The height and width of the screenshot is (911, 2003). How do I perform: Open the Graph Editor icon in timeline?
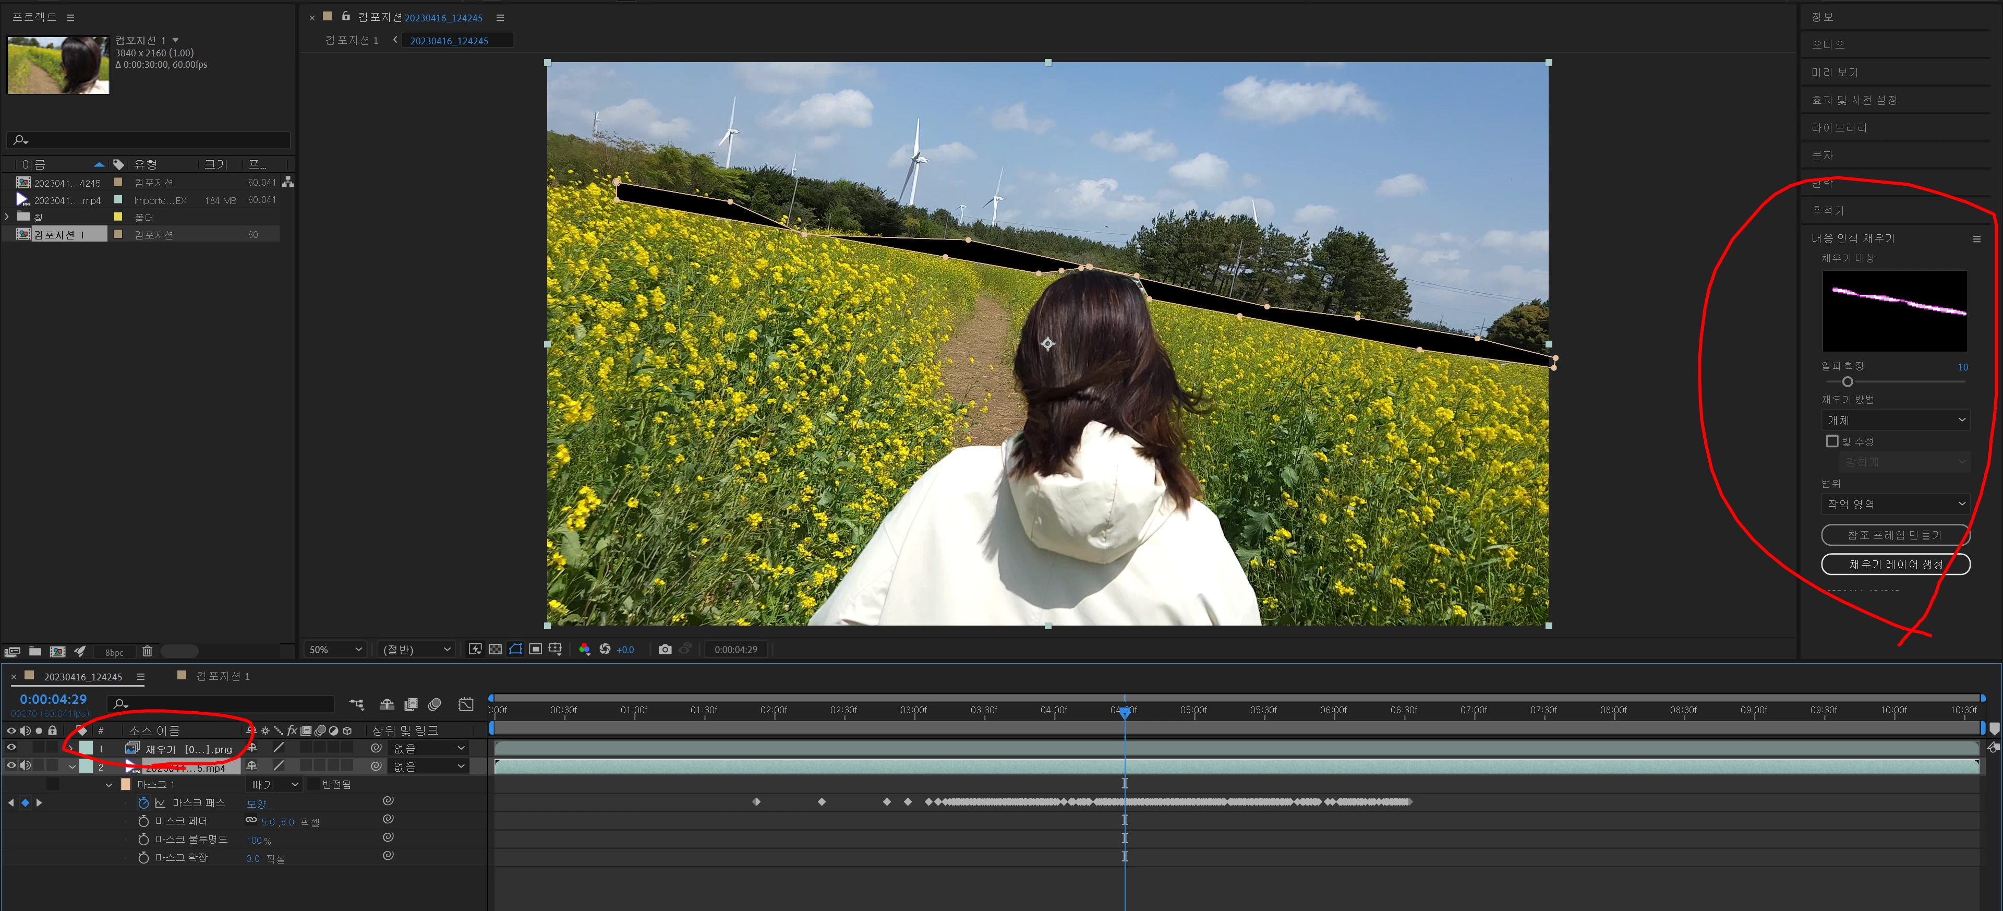466,705
